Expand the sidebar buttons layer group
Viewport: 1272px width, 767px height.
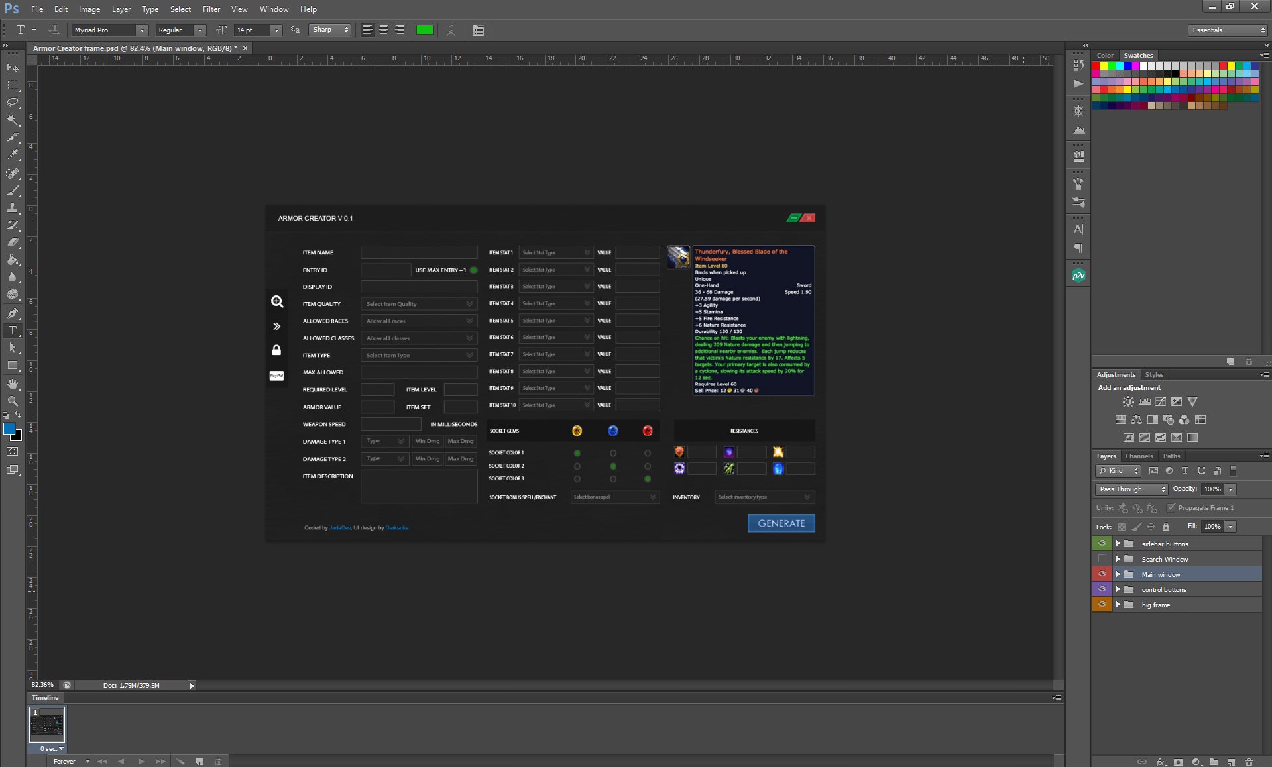tap(1118, 544)
